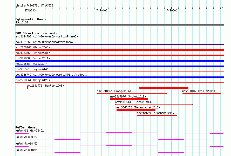
Task: Click the RefSeq Genes track title
Action: tap(26, 127)
